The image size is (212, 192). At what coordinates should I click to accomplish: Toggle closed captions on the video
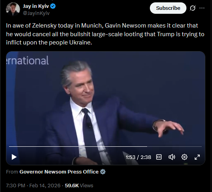pyautogui.click(x=159, y=157)
